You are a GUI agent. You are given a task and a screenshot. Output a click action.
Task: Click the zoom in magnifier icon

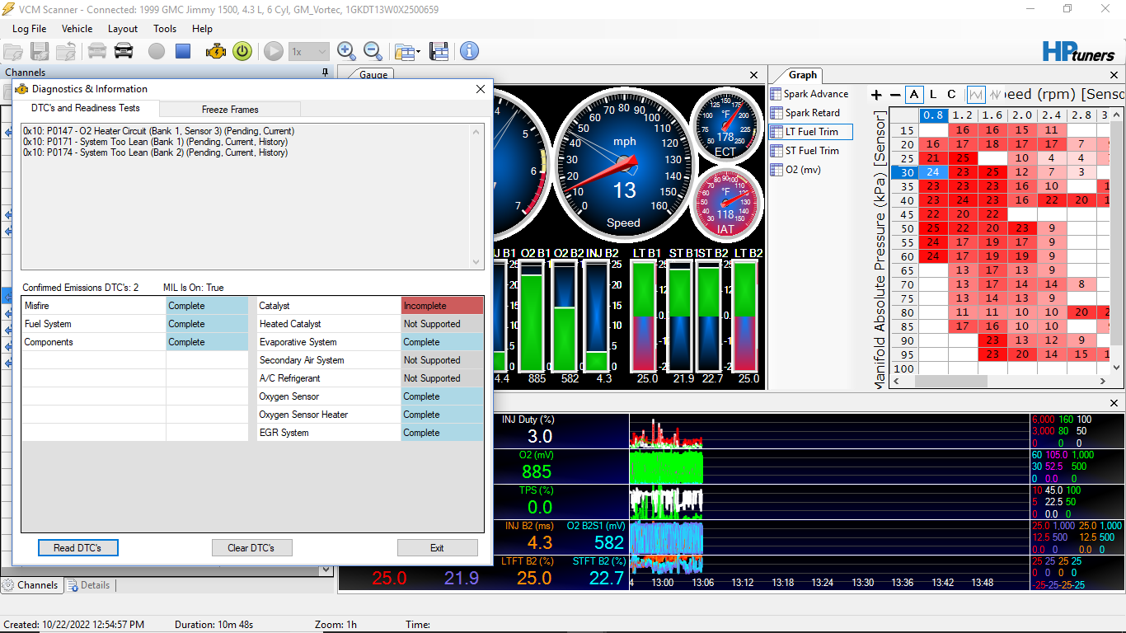pyautogui.click(x=347, y=51)
